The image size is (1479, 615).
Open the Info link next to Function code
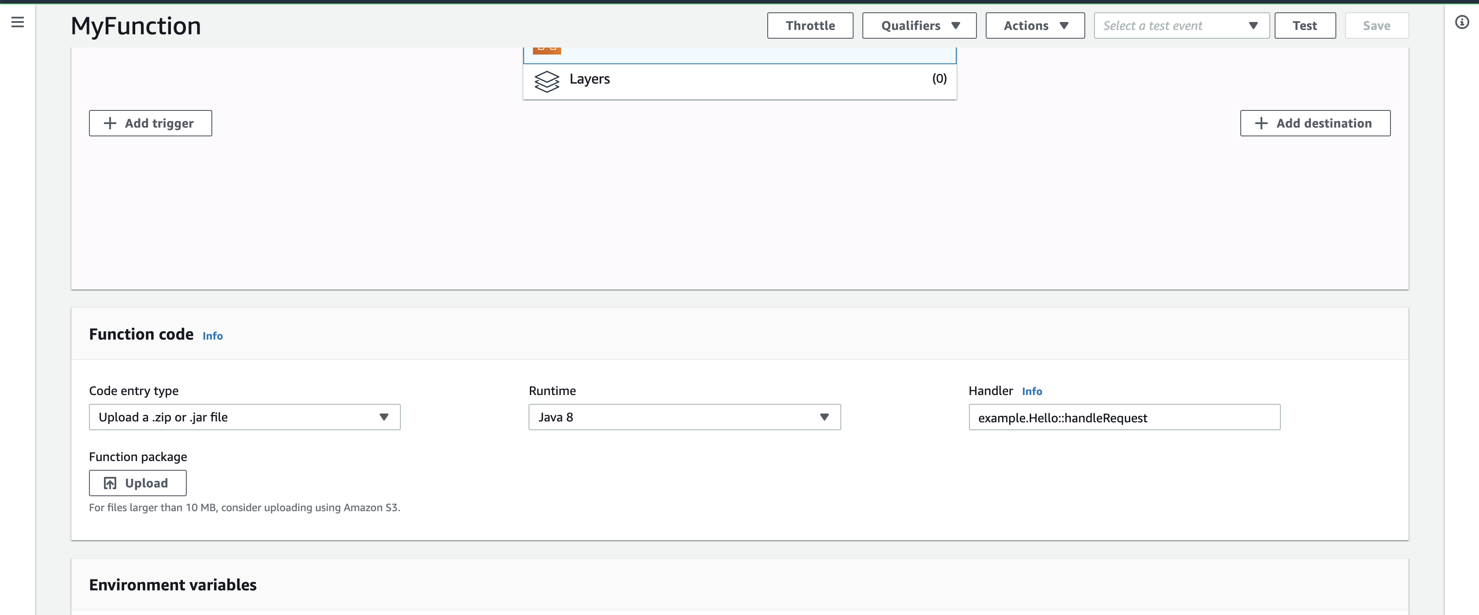point(212,336)
